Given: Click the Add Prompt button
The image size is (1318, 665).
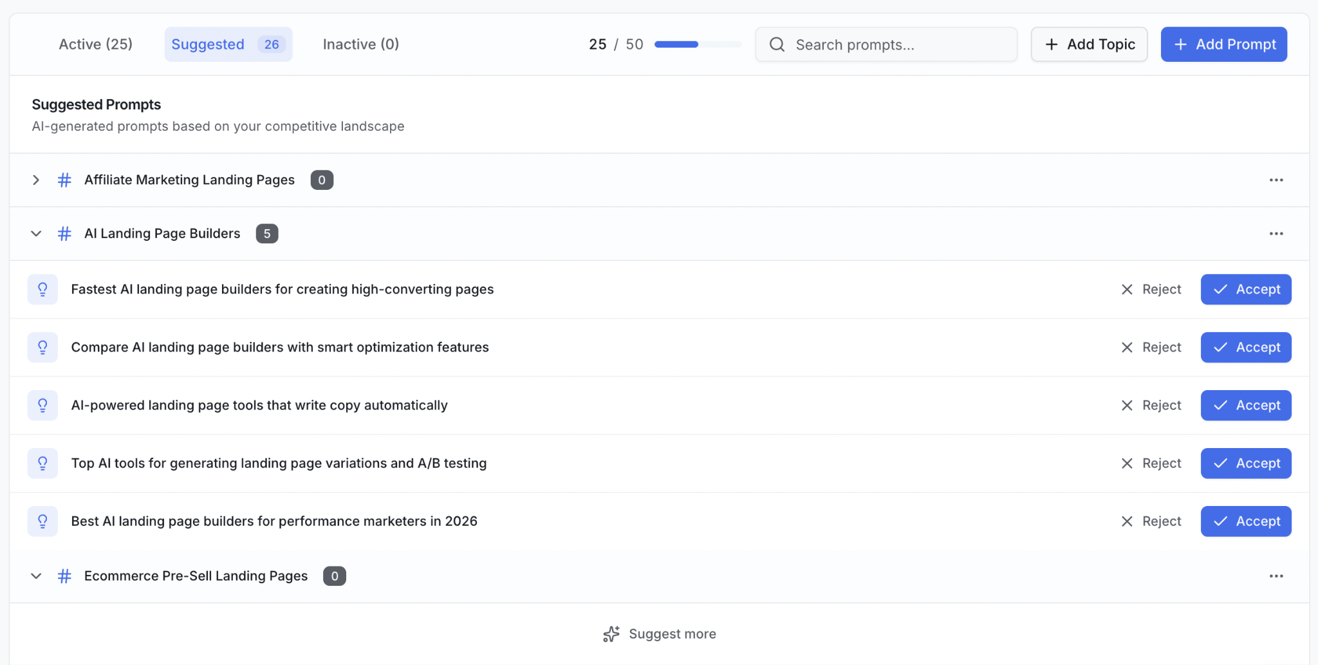Looking at the screenshot, I should (x=1223, y=44).
